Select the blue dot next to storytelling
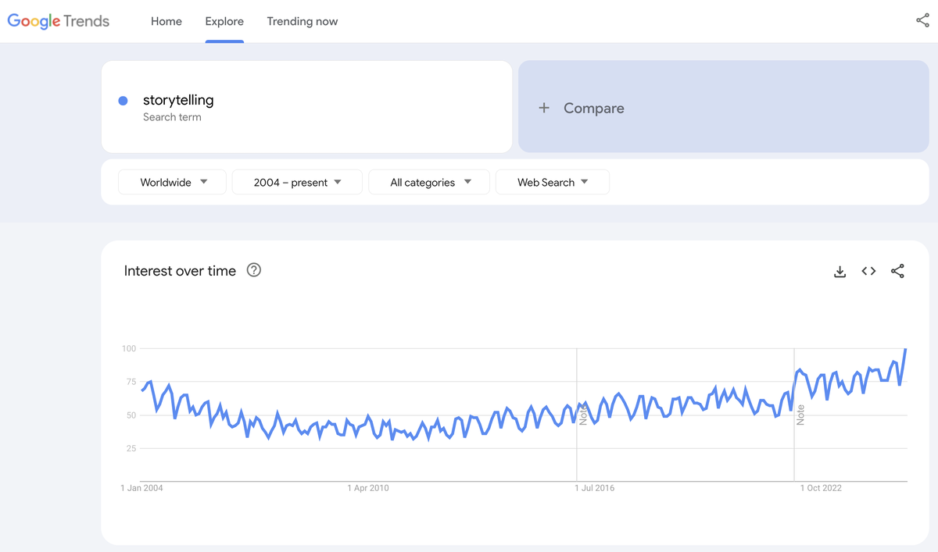Screen dimensions: 938x552 [x=123, y=100]
